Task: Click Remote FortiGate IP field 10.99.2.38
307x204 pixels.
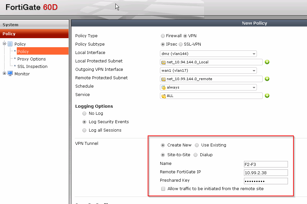Action: [x=266, y=173]
